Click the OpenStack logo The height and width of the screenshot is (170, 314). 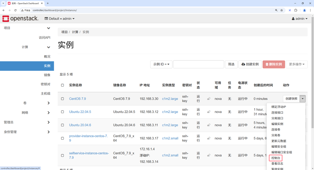[x=20, y=18]
